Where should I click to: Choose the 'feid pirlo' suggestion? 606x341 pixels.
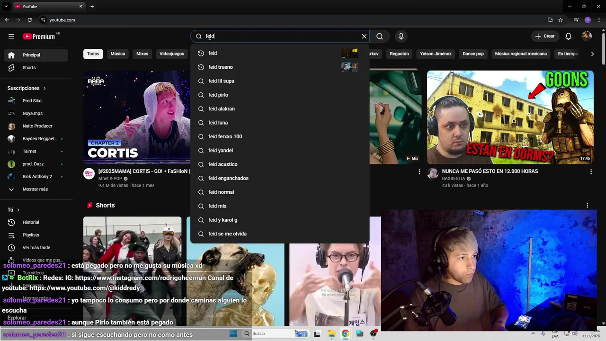tap(279, 95)
